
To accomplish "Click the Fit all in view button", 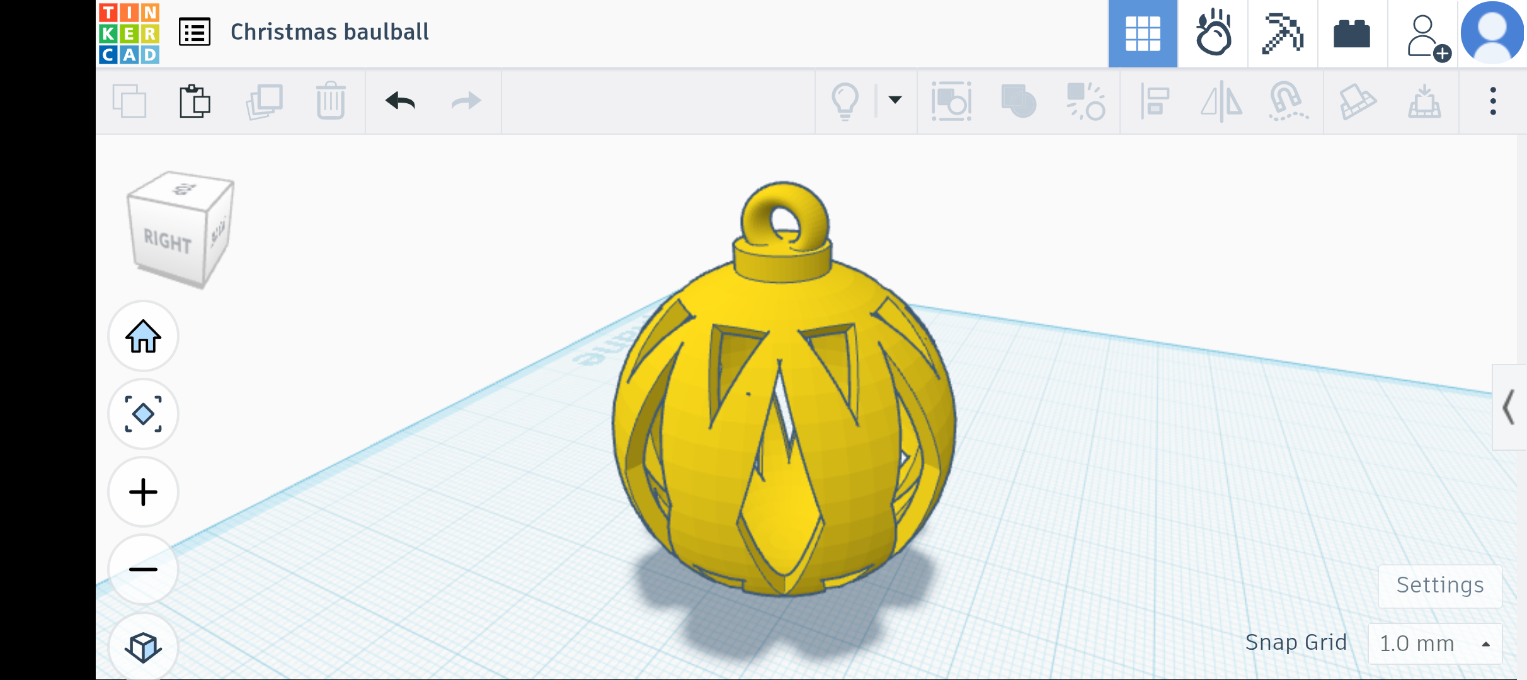I will pyautogui.click(x=144, y=414).
